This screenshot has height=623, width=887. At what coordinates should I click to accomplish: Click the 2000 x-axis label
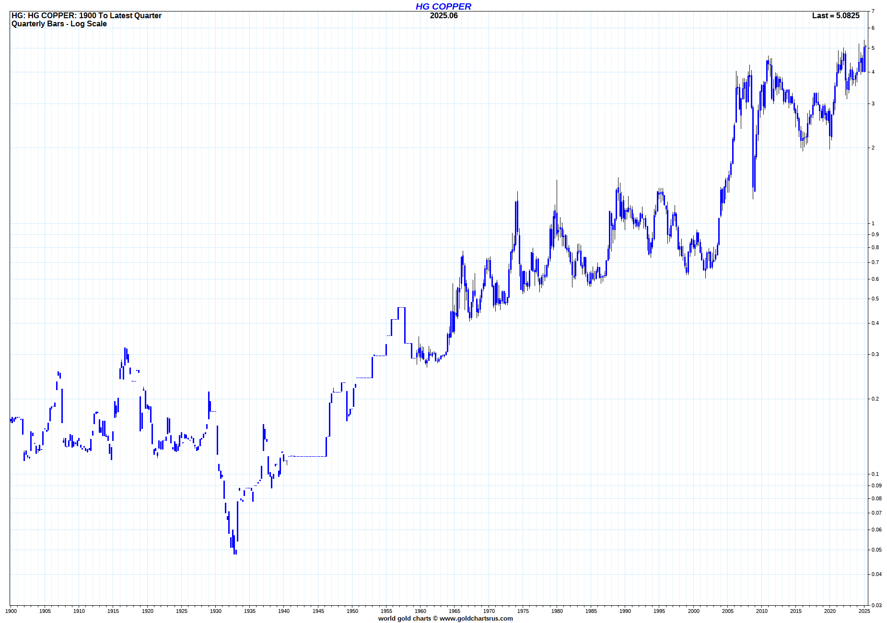[x=694, y=611]
